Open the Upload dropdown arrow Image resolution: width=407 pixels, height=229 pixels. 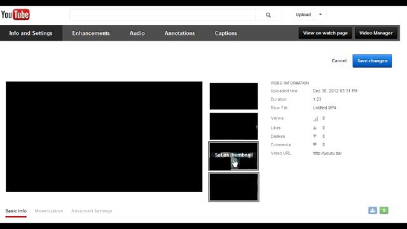click(321, 15)
